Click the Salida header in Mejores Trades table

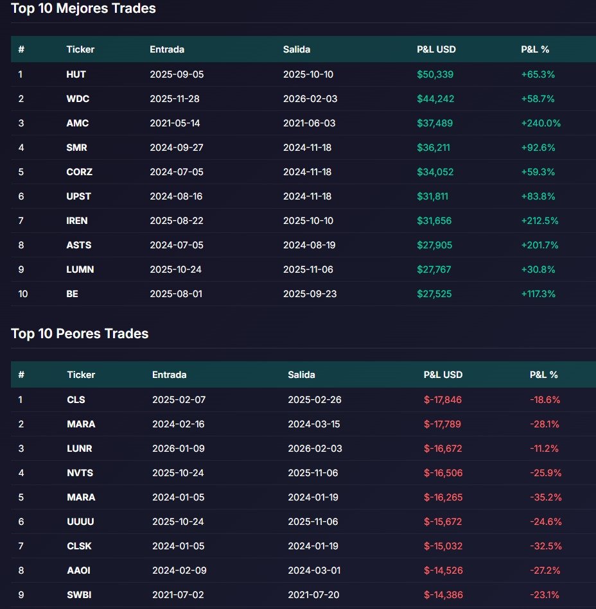297,49
